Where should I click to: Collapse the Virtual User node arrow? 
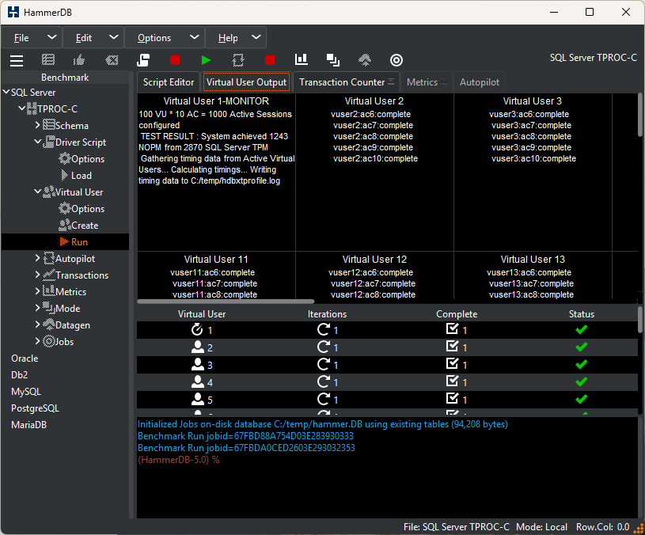point(37,192)
